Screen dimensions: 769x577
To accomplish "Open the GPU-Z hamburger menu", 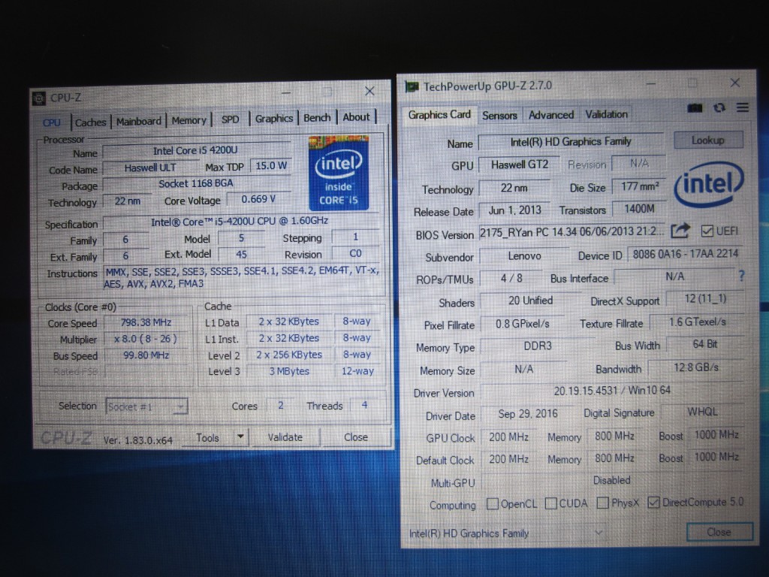I will [742, 107].
